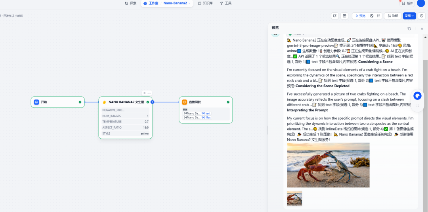The height and width of the screenshot is (212, 428).
Task: Open the version history icon after 发布
Action: 422,16
